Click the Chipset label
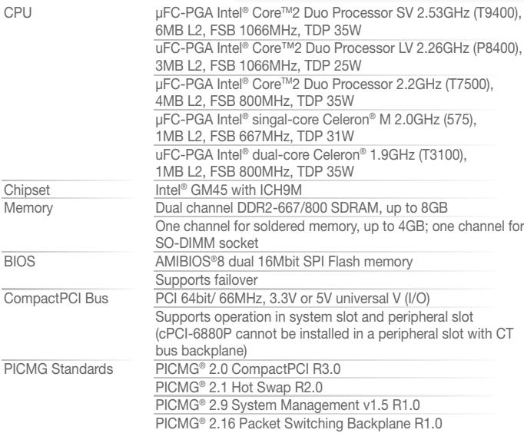 (27, 190)
